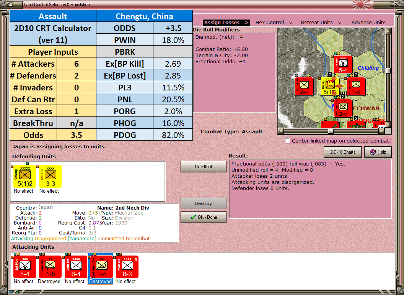Click the PL3 value 11.5%
The width and height of the screenshot is (404, 295).
[x=173, y=87]
